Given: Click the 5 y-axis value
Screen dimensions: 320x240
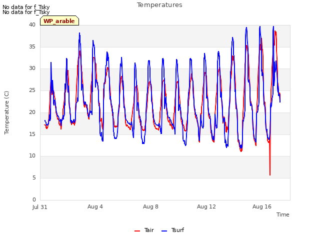Looking at the screenshot, I should (x=34, y=178).
